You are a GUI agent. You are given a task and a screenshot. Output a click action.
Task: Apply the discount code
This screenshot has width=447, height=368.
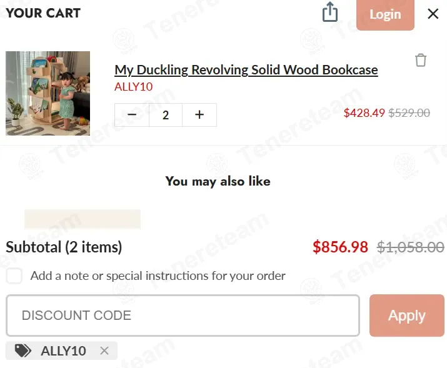(x=406, y=316)
